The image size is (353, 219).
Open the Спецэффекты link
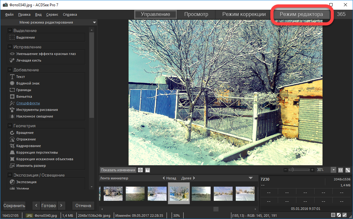[28, 103]
